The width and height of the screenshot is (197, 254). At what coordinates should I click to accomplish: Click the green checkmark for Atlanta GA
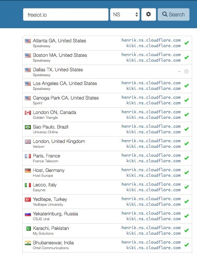[x=187, y=43]
